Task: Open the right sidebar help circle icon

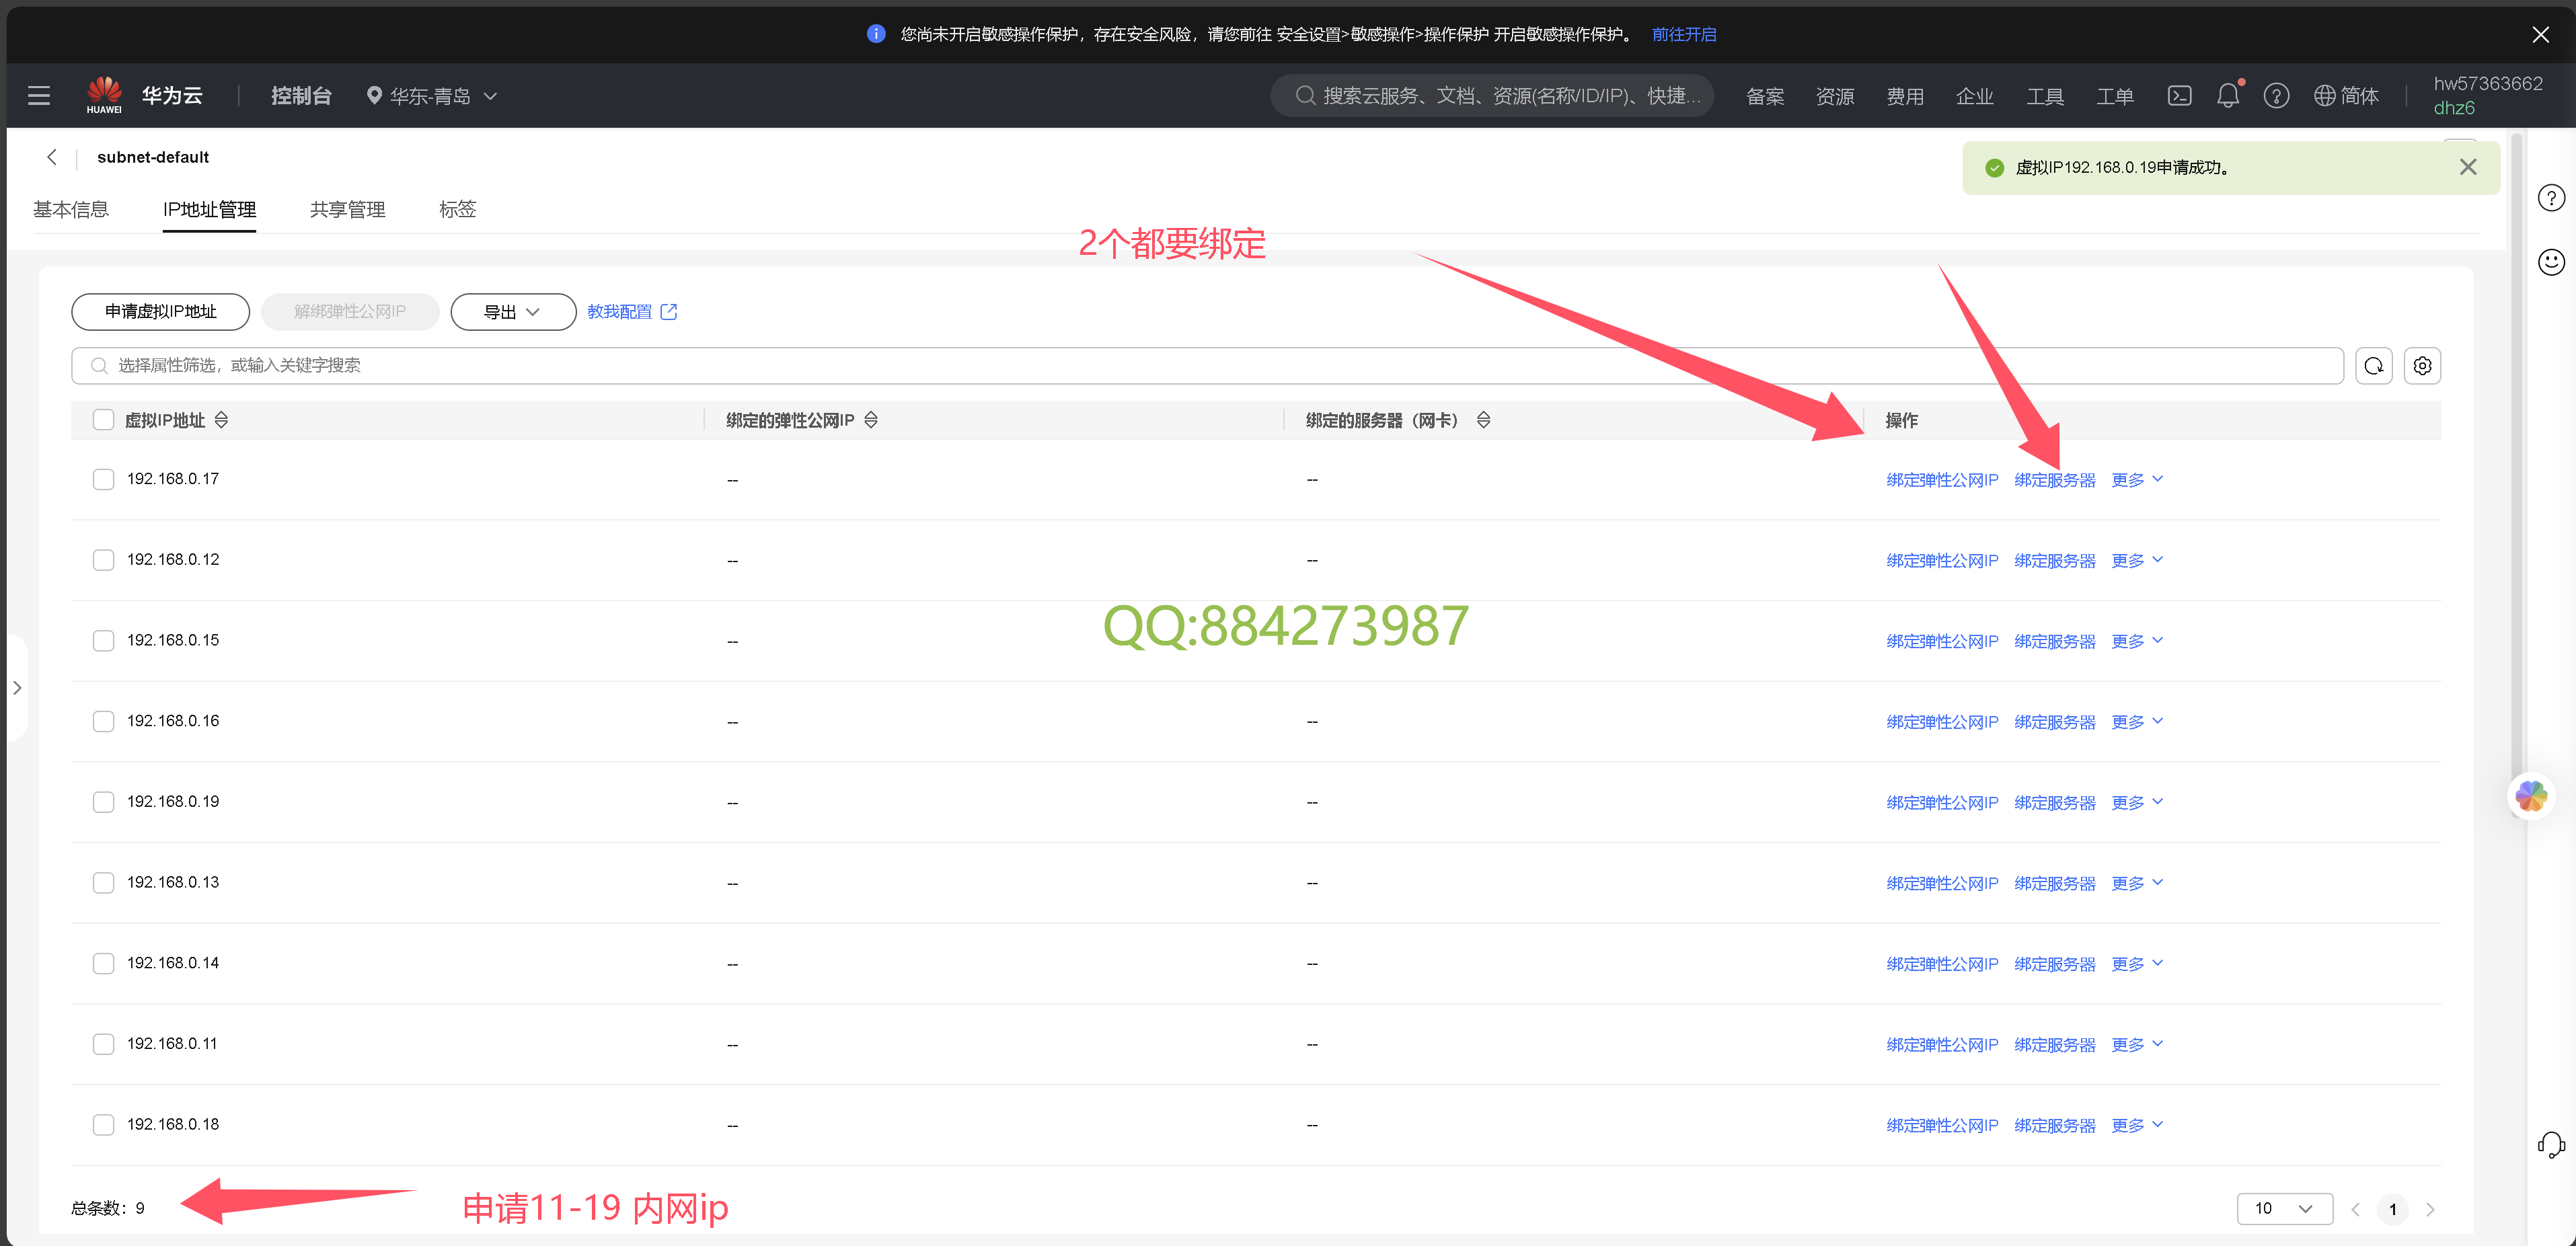Action: (2551, 198)
